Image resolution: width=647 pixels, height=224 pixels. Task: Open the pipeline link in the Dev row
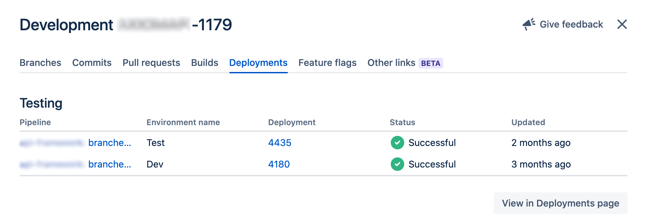point(75,164)
